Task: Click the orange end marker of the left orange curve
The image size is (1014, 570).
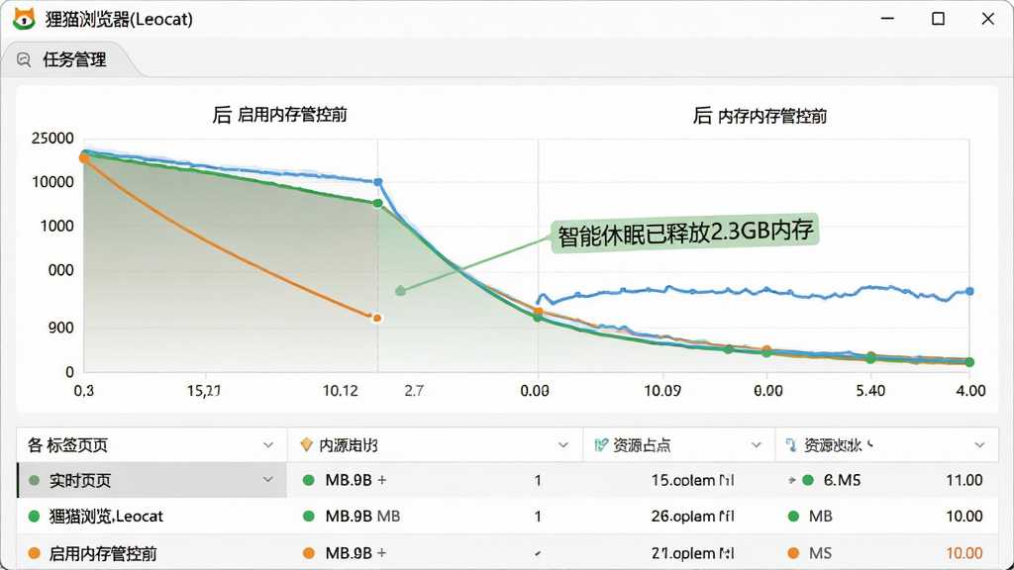Action: tap(377, 318)
